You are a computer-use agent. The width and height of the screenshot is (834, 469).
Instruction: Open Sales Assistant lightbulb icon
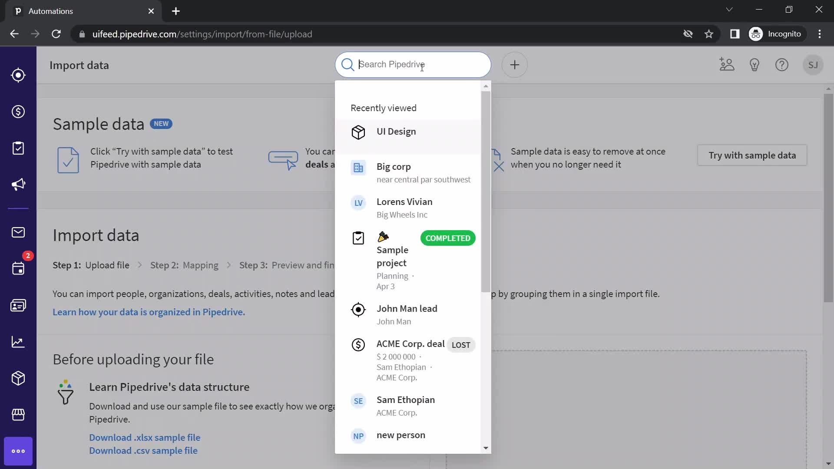coord(755,65)
